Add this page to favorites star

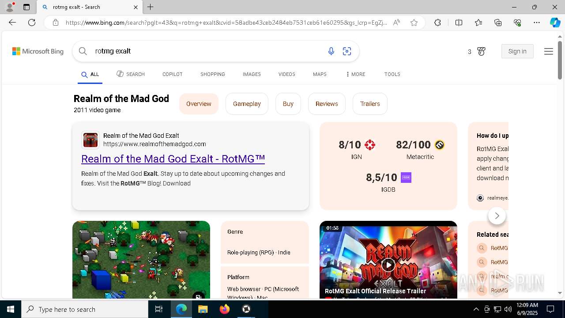[414, 23]
